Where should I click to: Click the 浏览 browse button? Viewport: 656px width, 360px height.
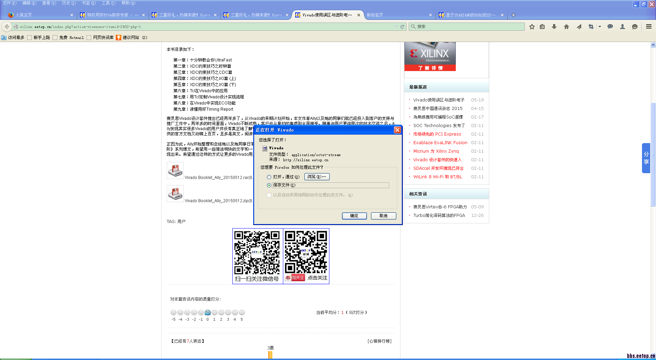click(x=317, y=177)
